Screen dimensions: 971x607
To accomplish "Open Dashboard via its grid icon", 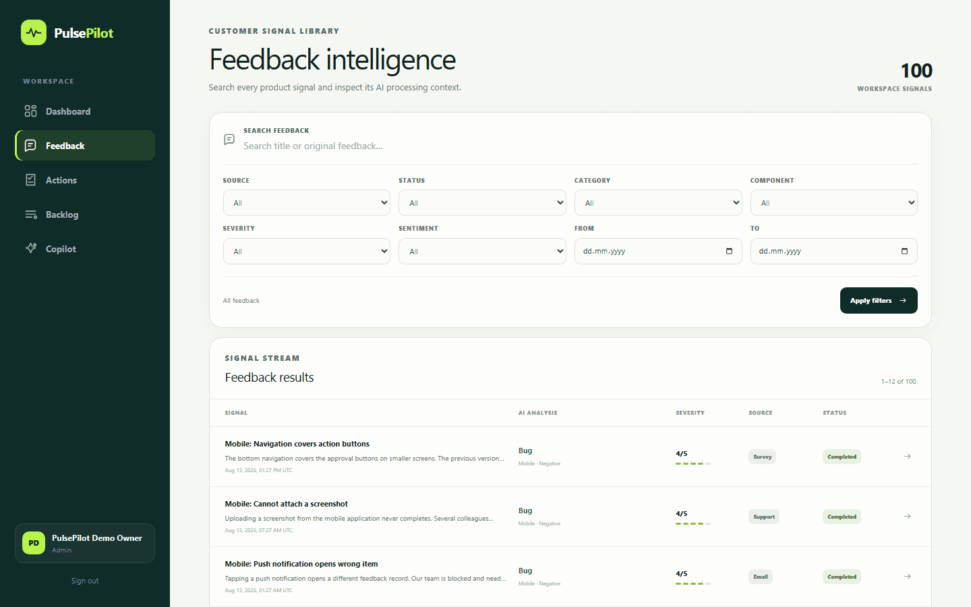I will click(x=31, y=111).
